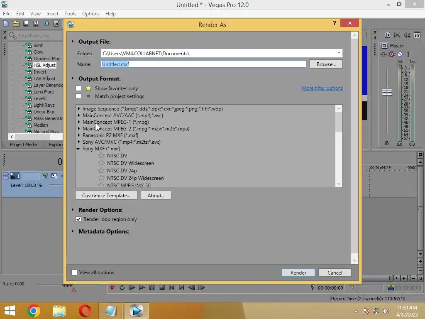Open the Options menu
The width and height of the screenshot is (425, 319).
click(x=91, y=14)
